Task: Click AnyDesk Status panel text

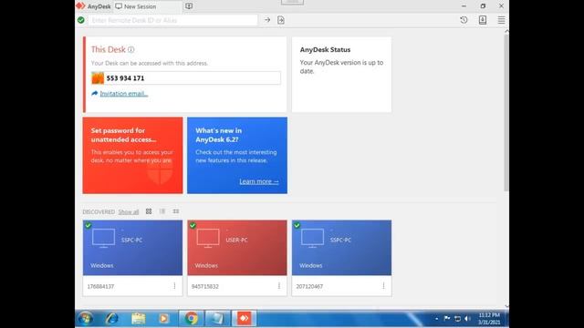Action: pyautogui.click(x=341, y=67)
